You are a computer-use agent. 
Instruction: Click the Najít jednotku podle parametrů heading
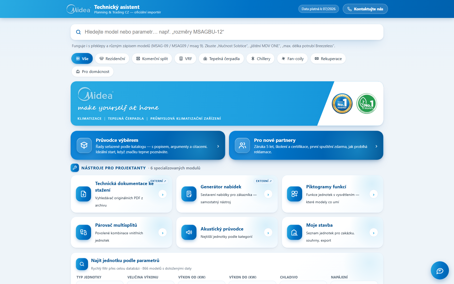click(x=125, y=261)
